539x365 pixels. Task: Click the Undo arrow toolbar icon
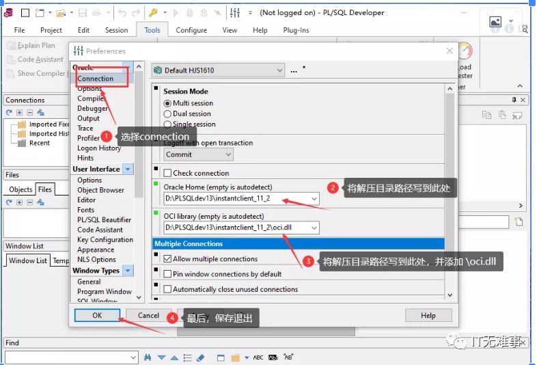click(122, 13)
